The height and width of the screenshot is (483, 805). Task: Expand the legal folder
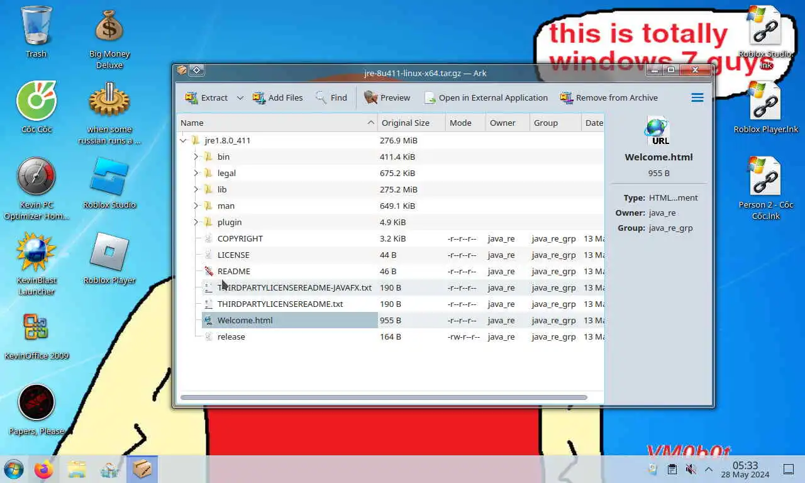(x=196, y=173)
